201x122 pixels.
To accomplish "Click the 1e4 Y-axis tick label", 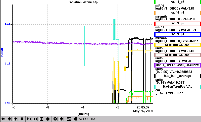I will 7,24.
